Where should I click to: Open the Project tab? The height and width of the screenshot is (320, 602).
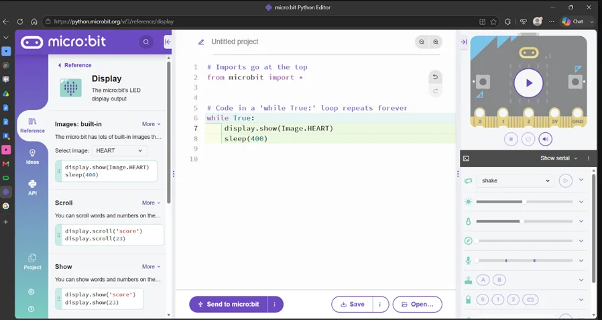click(x=32, y=262)
